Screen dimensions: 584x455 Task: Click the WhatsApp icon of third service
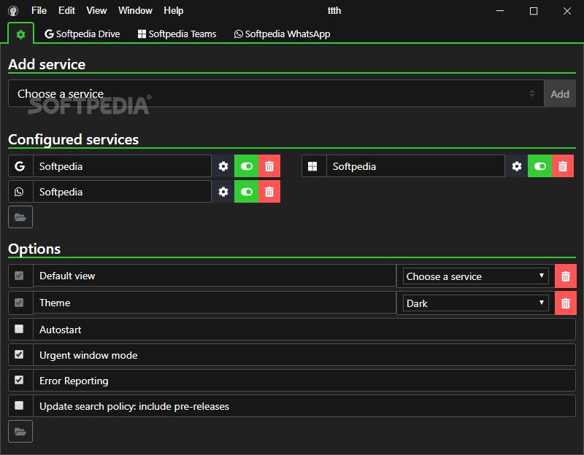point(20,192)
